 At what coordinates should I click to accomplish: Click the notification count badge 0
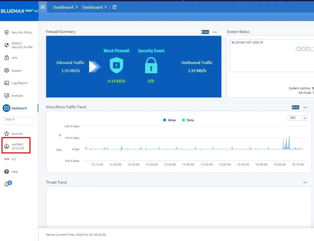[9, 183]
